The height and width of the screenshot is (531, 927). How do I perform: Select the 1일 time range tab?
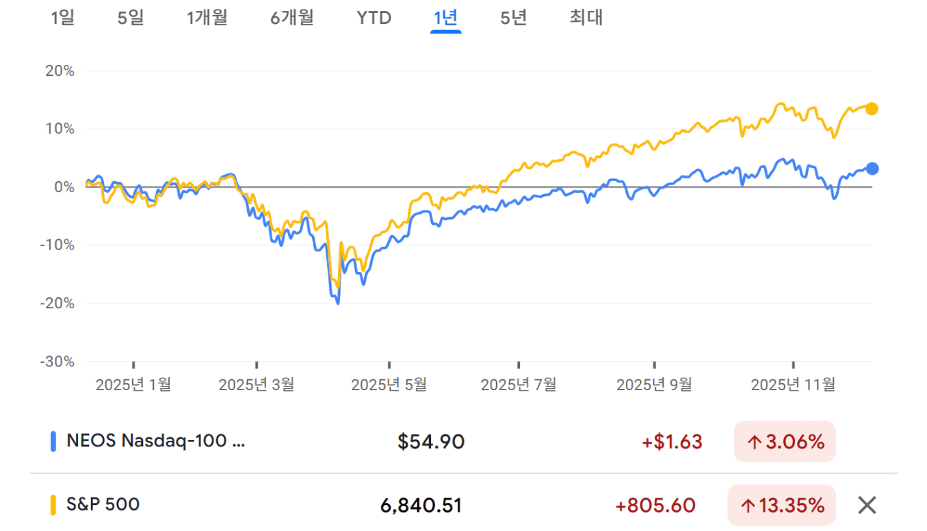[62, 18]
